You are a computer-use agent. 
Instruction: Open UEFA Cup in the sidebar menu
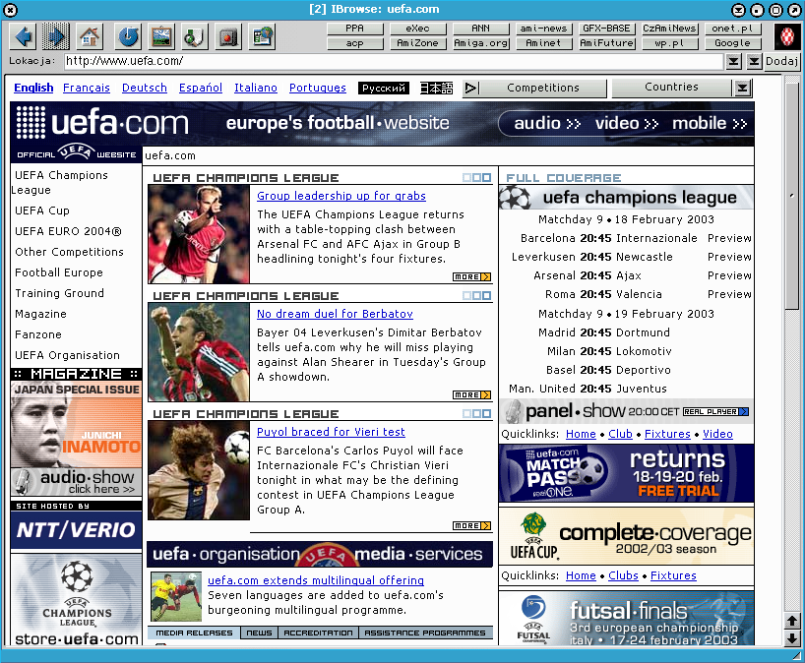(42, 211)
